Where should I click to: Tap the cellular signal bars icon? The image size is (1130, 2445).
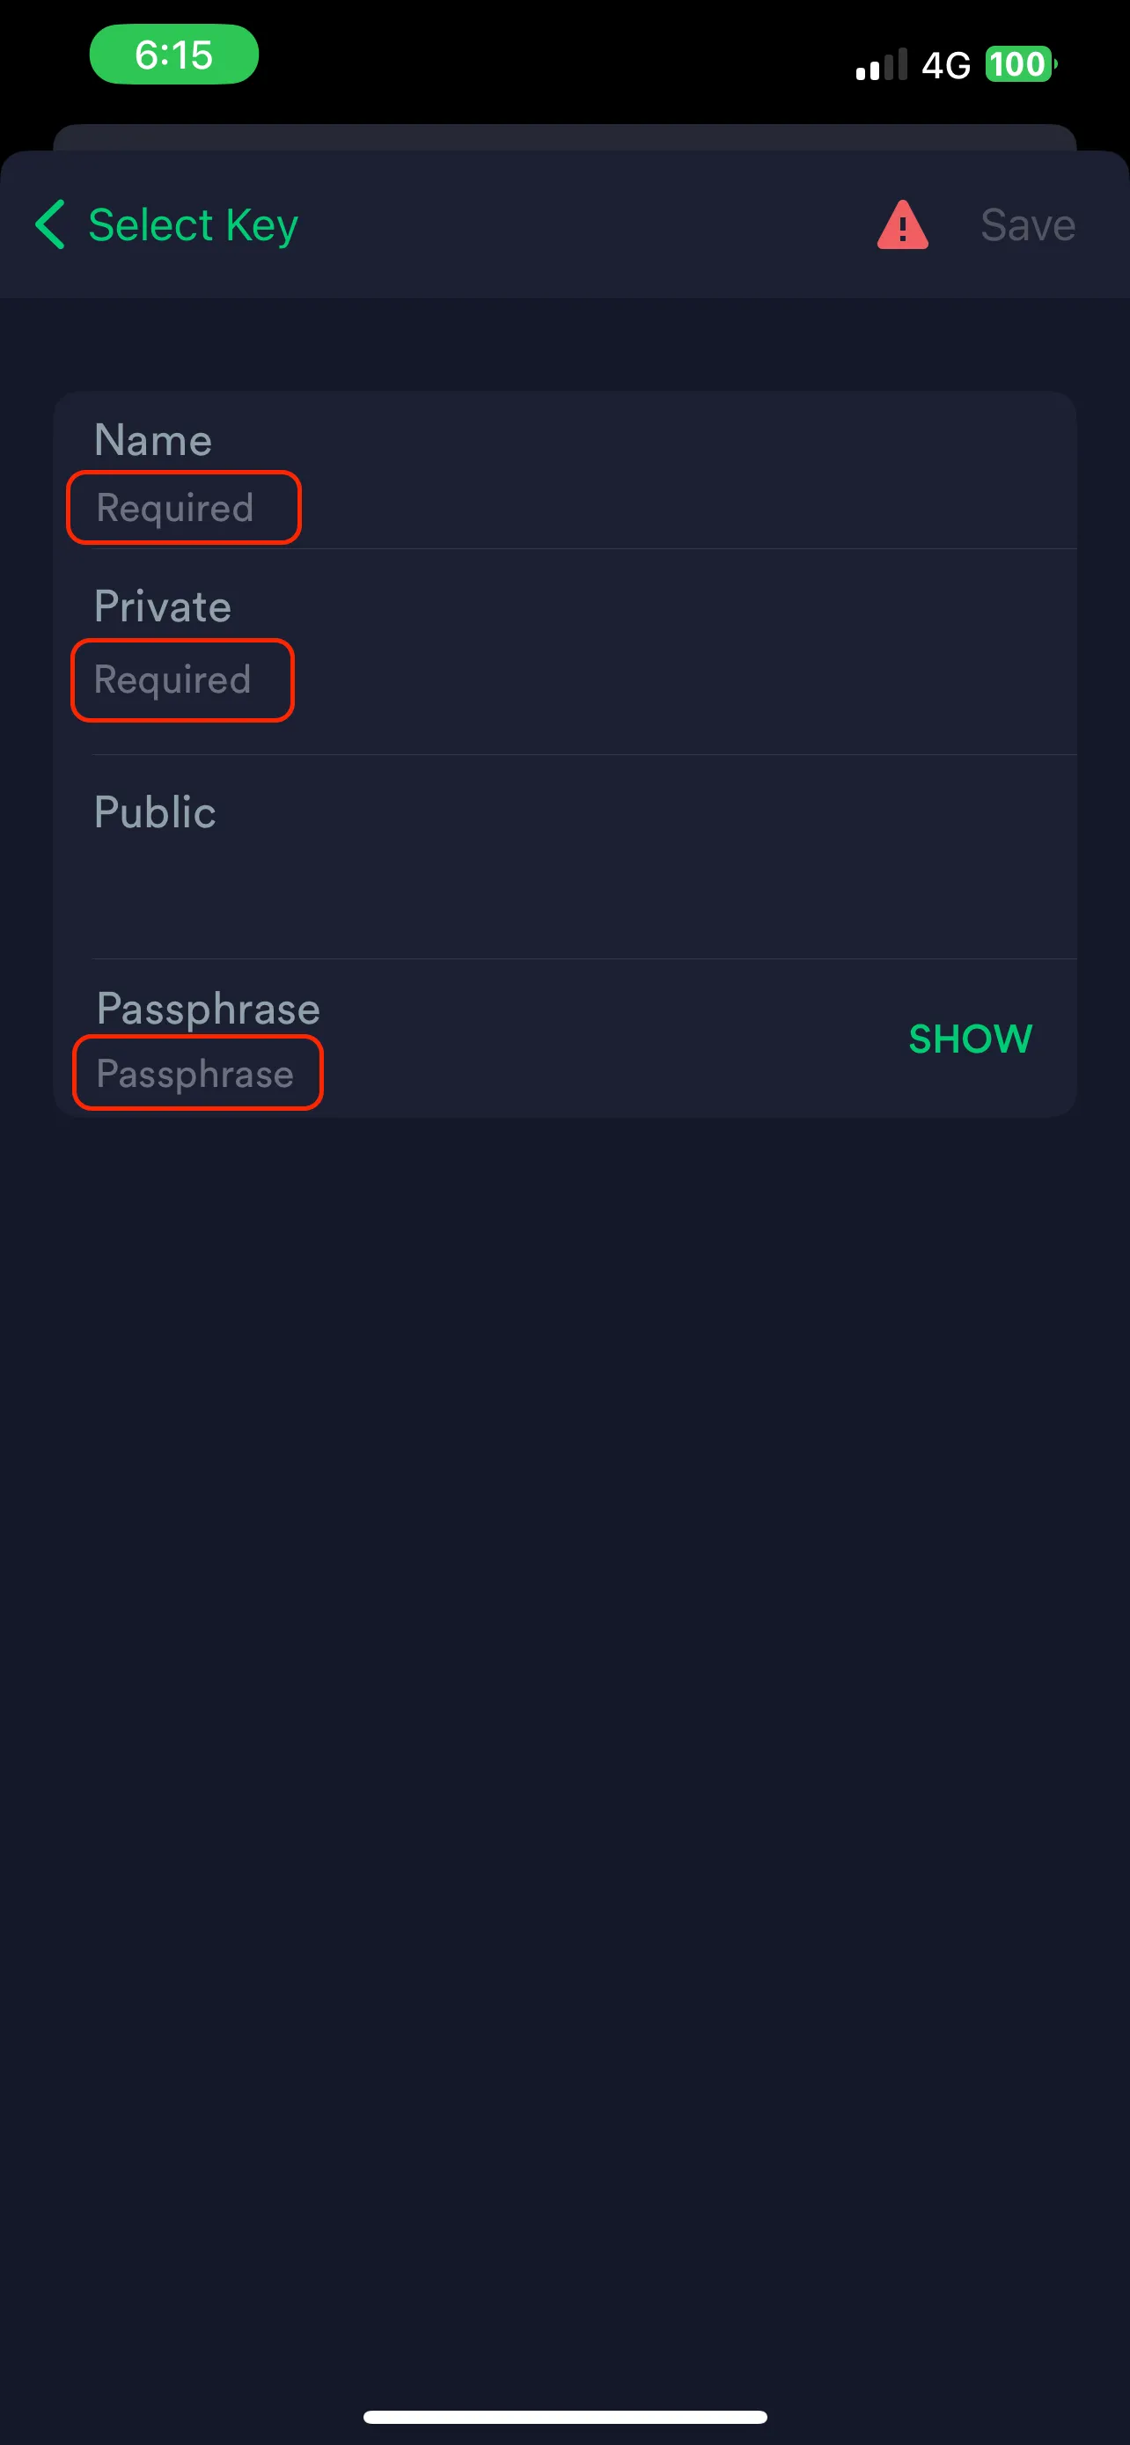click(x=882, y=64)
